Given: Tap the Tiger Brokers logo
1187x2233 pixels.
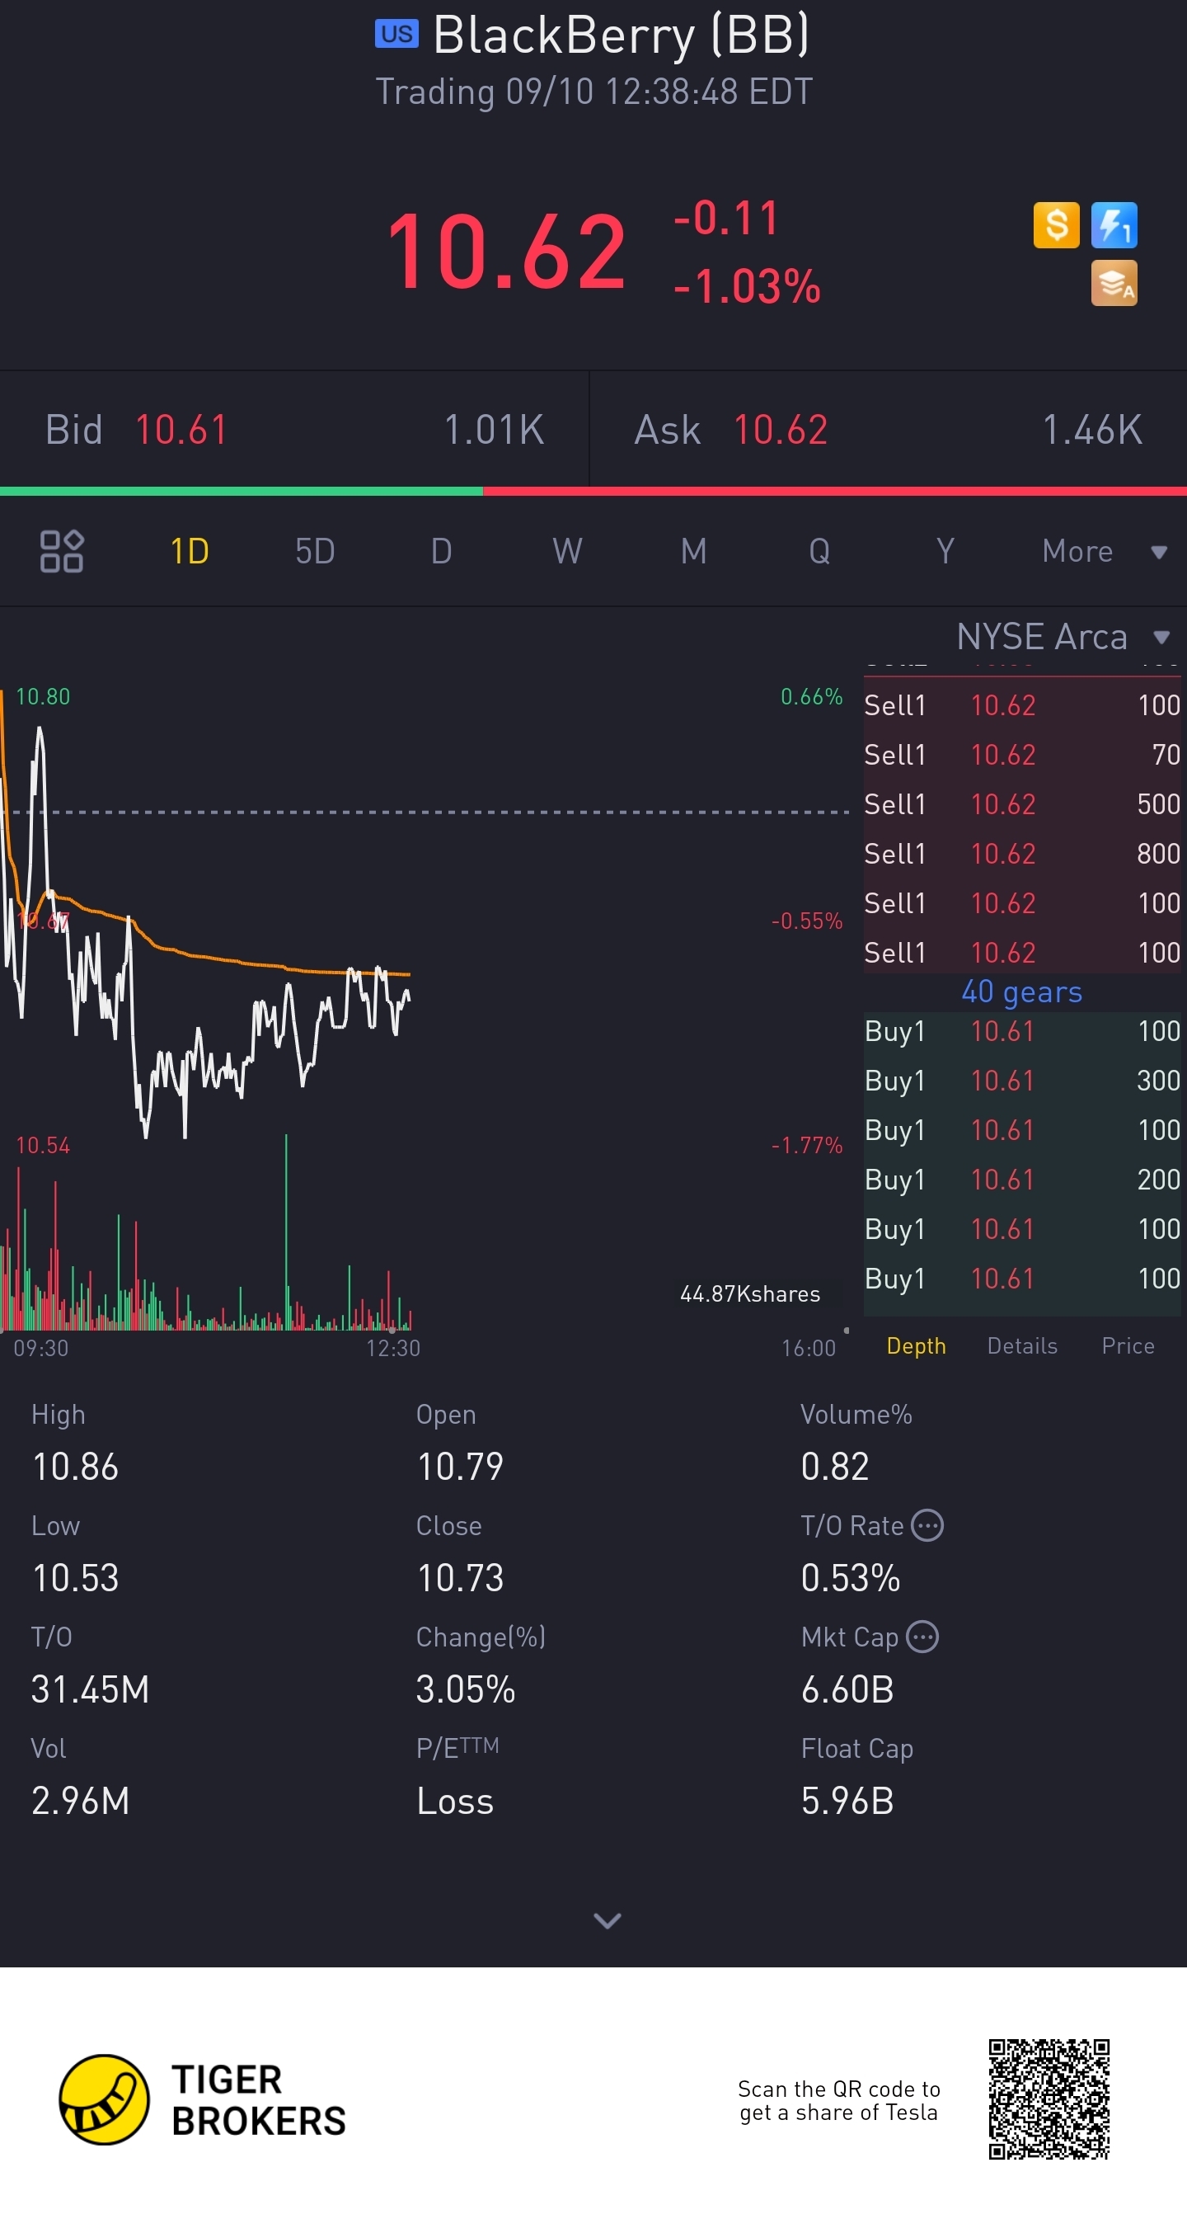Looking at the screenshot, I should [203, 2099].
